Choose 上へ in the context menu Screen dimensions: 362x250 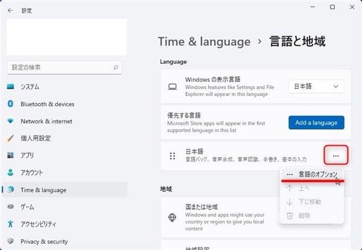click(312, 188)
